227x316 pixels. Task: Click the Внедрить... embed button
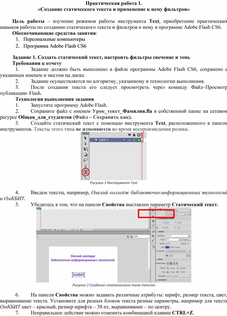(186, 240)
